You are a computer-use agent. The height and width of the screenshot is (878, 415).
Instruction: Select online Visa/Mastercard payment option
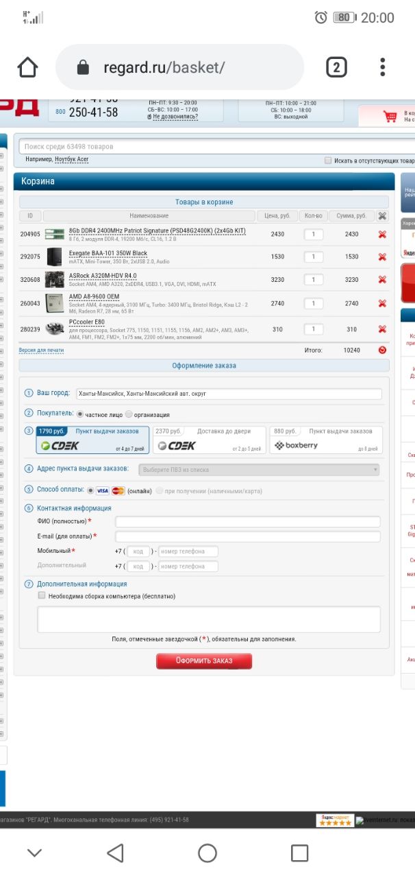click(90, 490)
